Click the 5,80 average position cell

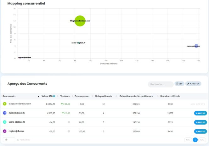click(82, 104)
